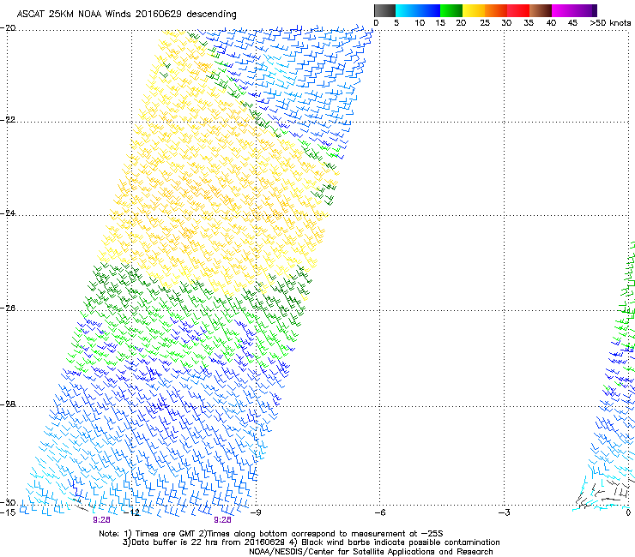Click the color scale's "40" label
The height and width of the screenshot is (557, 635).
click(551, 23)
